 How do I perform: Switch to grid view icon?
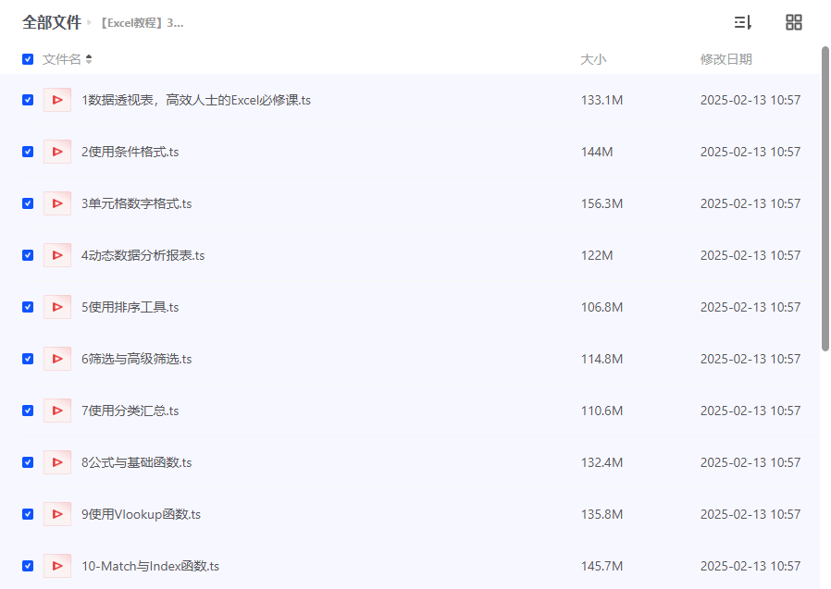click(793, 22)
